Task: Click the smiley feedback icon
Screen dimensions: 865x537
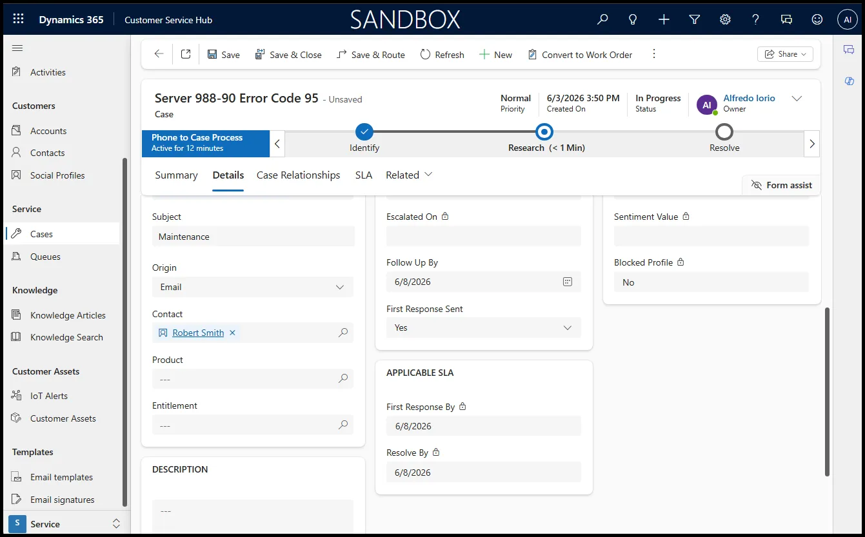Action: coord(817,19)
